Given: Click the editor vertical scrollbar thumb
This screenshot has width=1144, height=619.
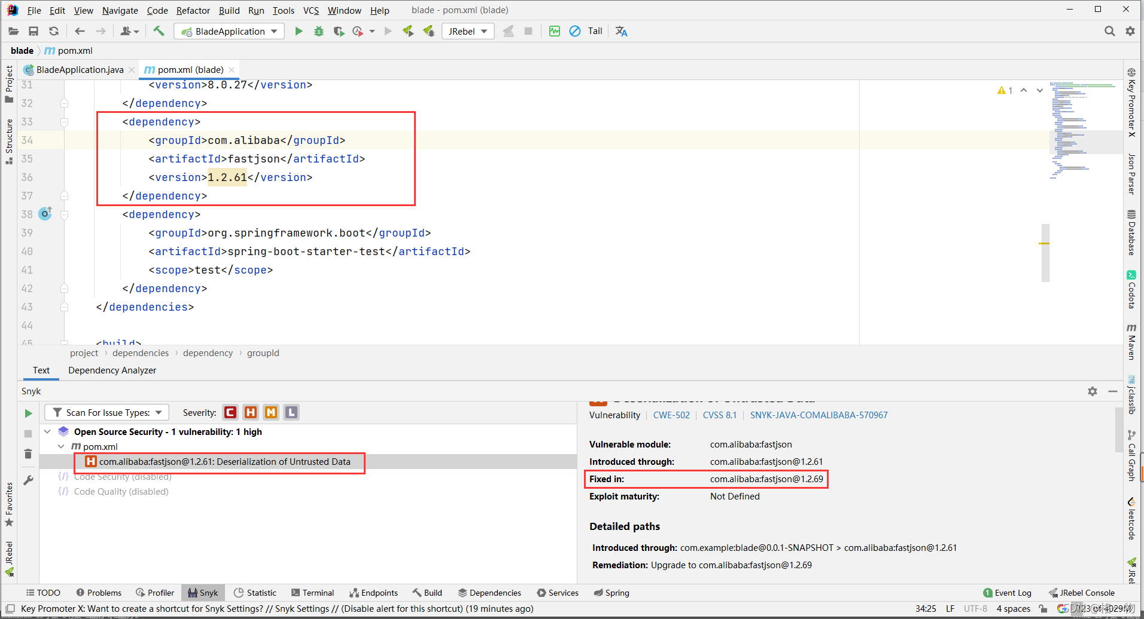Looking at the screenshot, I should [x=1045, y=252].
